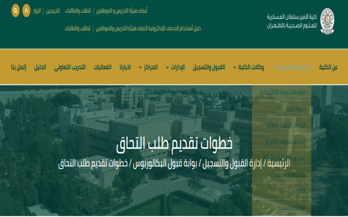Open the الزوار link
The image size is (348, 217).
[37, 11]
